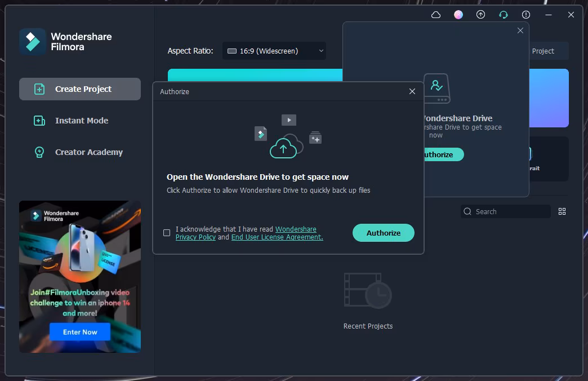Open the user account avatar
588x381 pixels.
click(x=458, y=15)
